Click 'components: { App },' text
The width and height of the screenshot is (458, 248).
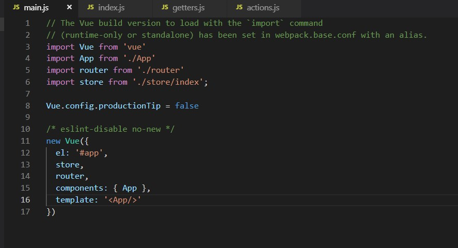pos(103,188)
